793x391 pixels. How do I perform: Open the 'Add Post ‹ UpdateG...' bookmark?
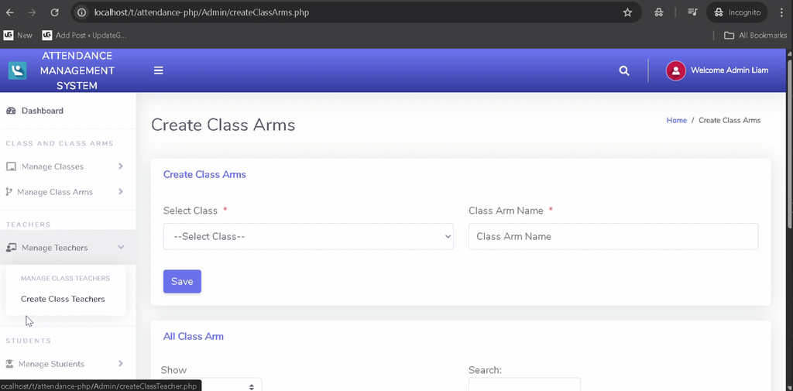(x=84, y=36)
